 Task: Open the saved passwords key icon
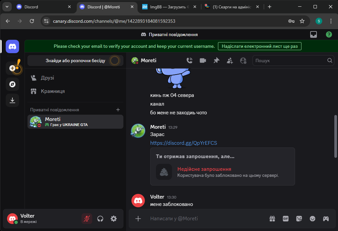[291, 21]
